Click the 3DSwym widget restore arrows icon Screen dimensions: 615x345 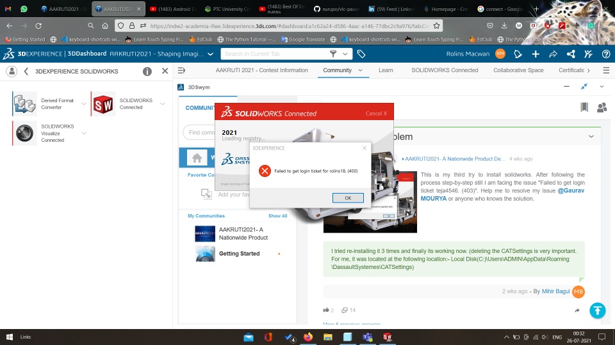click(x=584, y=86)
